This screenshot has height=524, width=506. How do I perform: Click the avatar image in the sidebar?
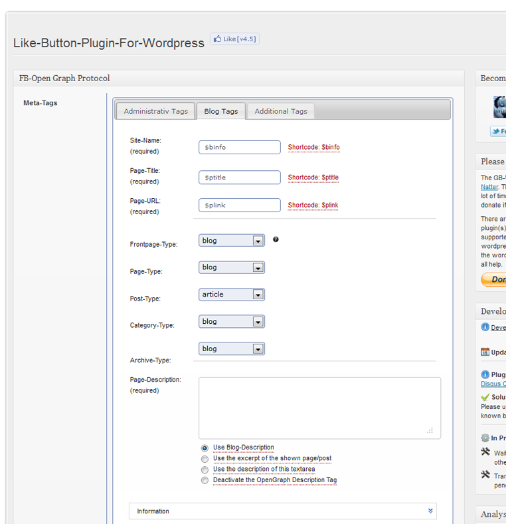(x=499, y=106)
